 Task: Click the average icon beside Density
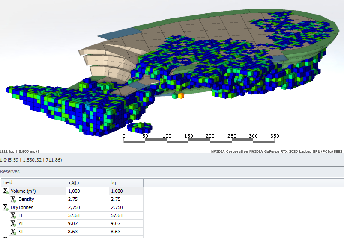13,199
